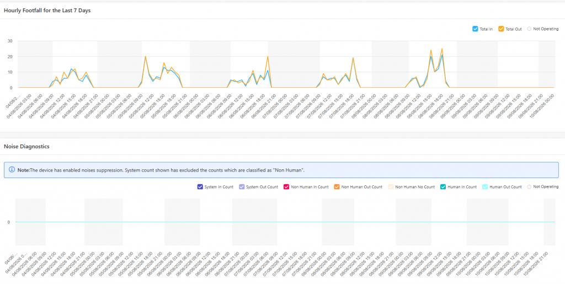Click the '20' y-axis label of the footfall chart

[10, 56]
